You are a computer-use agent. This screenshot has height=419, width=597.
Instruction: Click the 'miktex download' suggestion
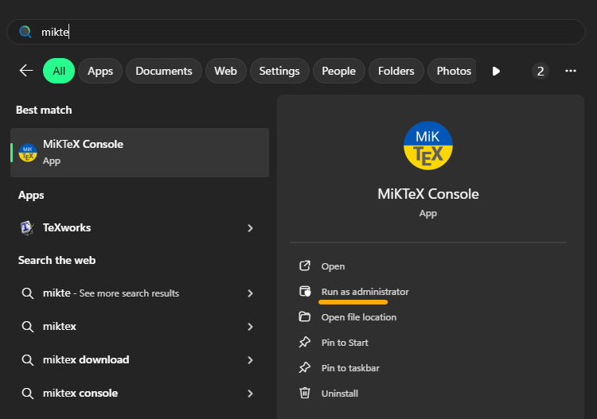(x=86, y=359)
